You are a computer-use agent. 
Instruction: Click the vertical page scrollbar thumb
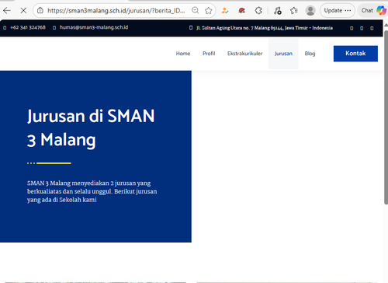[386, 117]
